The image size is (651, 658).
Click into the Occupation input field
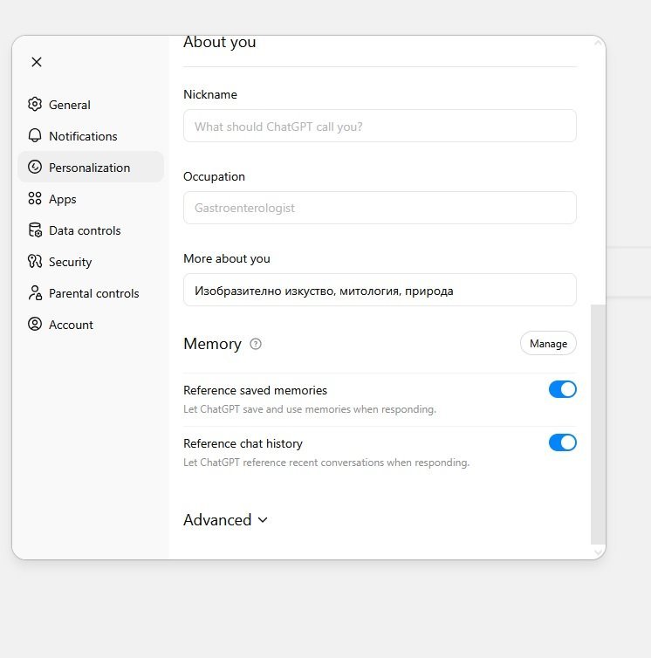click(x=380, y=208)
